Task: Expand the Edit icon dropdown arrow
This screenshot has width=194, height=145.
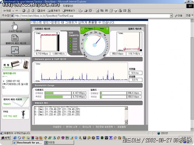Action: tap(94, 11)
